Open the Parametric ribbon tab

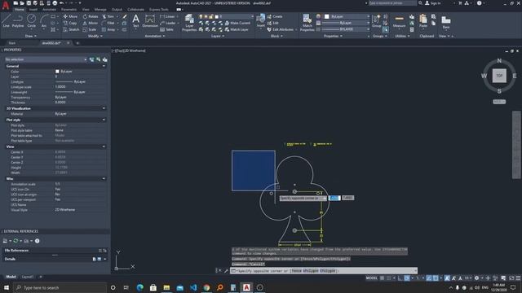click(69, 10)
